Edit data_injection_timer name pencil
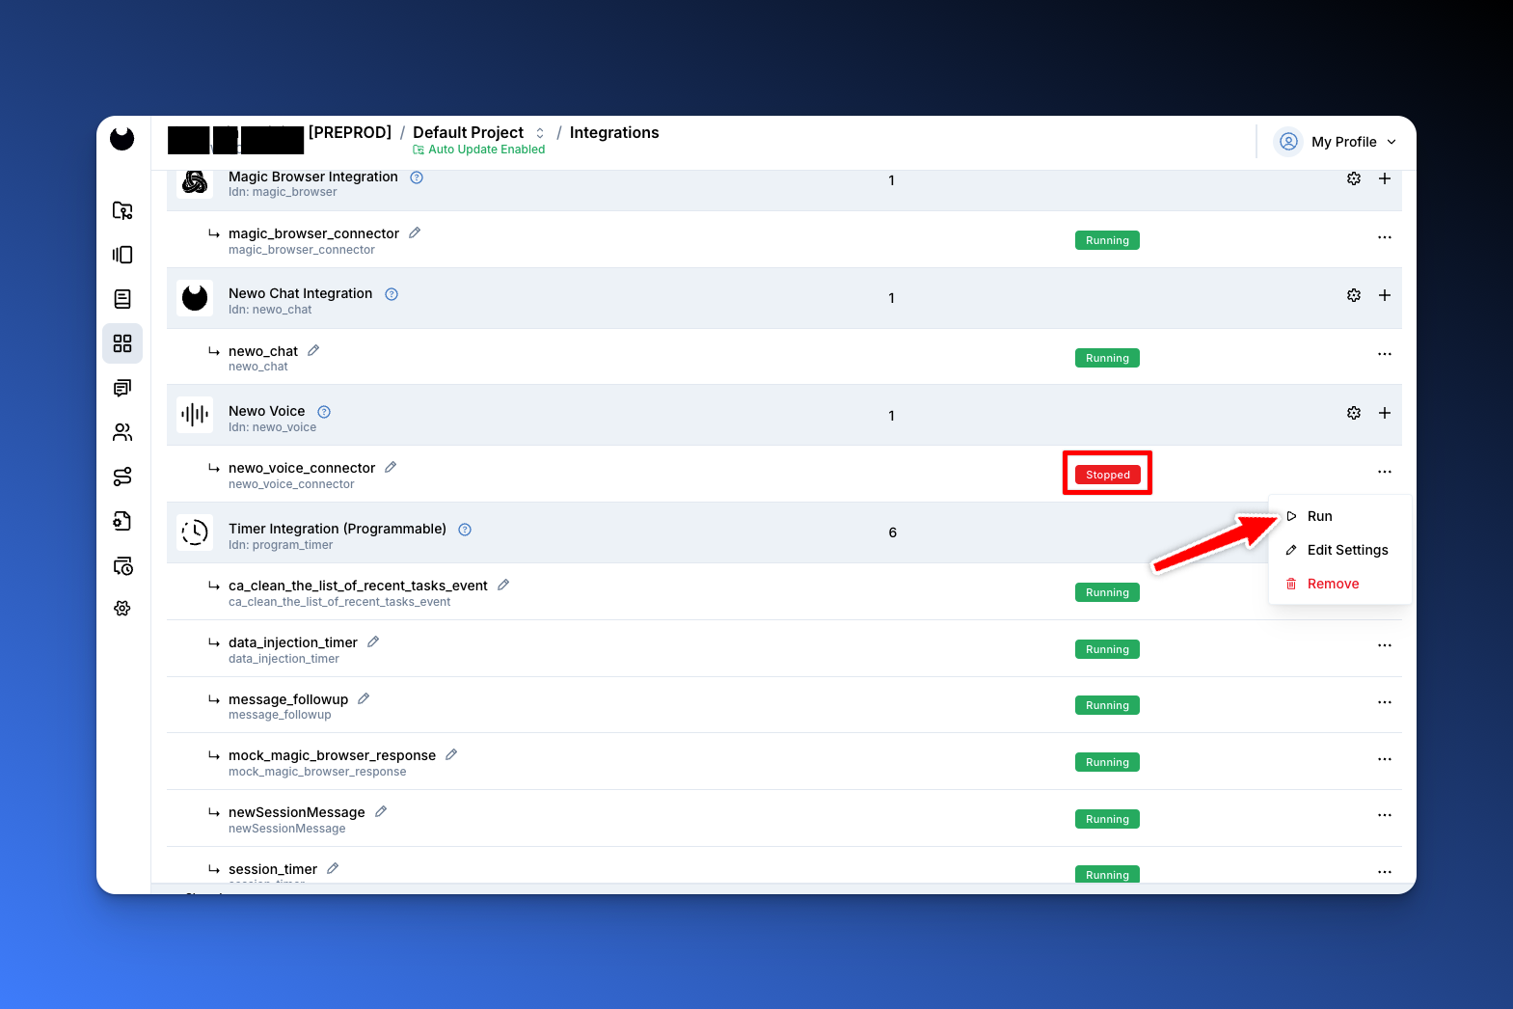1513x1009 pixels. point(373,641)
